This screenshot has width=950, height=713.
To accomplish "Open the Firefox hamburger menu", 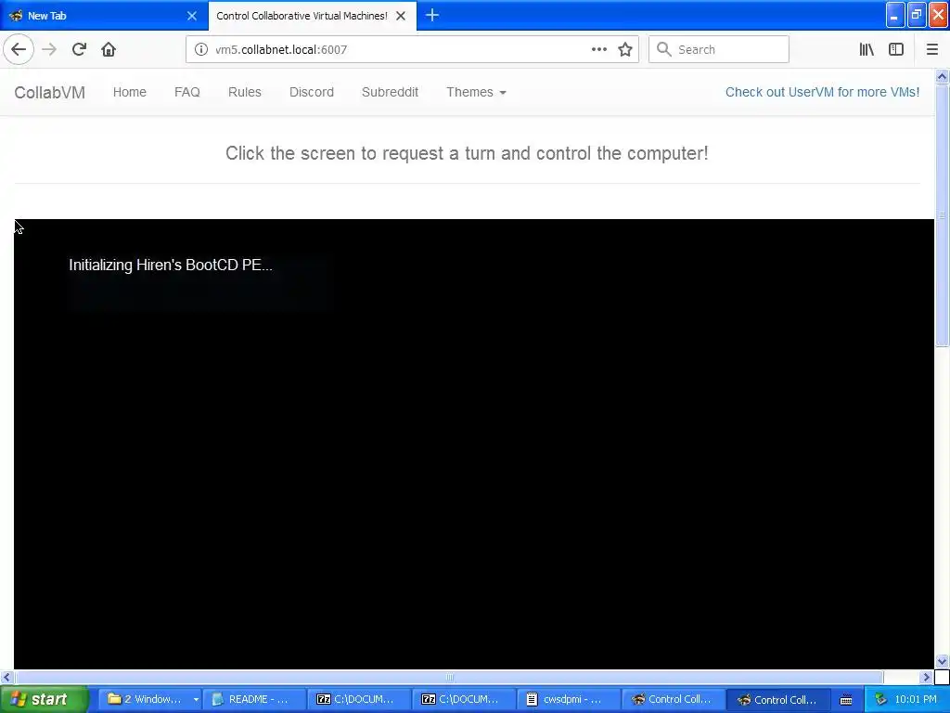I will tap(932, 49).
